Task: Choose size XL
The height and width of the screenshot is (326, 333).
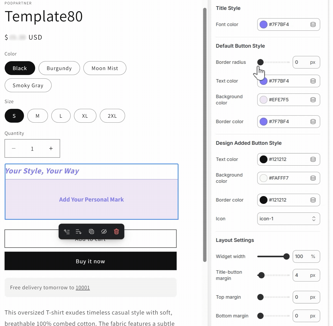Action: coord(85,116)
